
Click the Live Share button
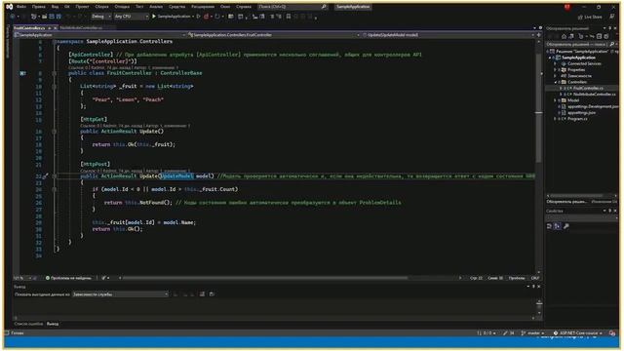tap(590, 17)
